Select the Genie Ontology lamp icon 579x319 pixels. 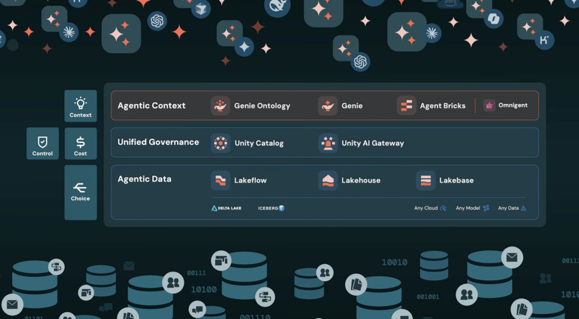point(221,106)
